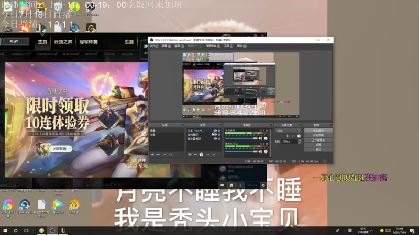Toggle lock on 游戏捕获 source
This screenshot has height=235, width=419.
[219, 135]
